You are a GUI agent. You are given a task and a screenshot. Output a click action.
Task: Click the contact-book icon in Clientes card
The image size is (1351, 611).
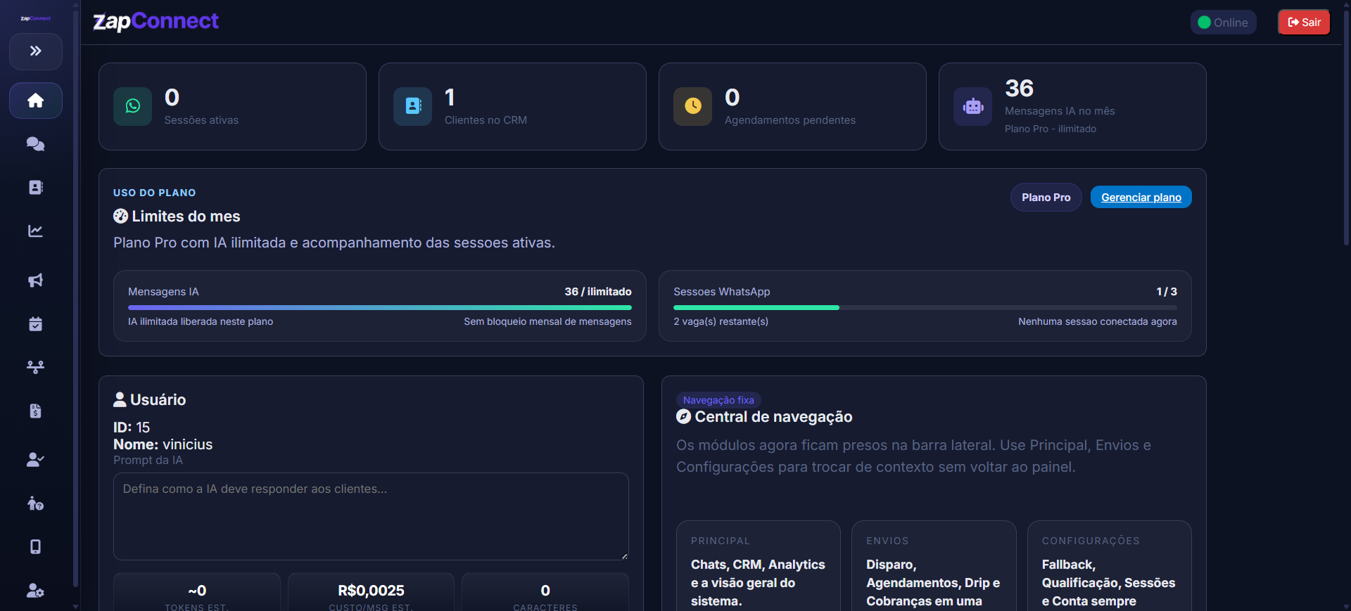[x=413, y=106]
